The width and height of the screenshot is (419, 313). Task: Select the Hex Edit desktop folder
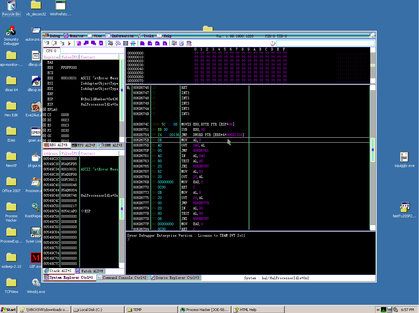(11, 109)
